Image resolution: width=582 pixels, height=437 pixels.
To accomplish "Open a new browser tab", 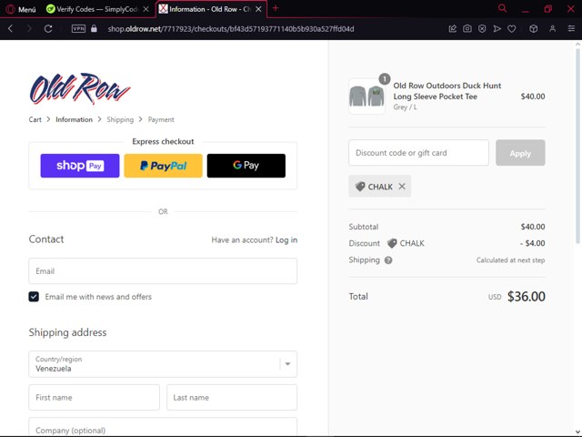I will pyautogui.click(x=276, y=8).
